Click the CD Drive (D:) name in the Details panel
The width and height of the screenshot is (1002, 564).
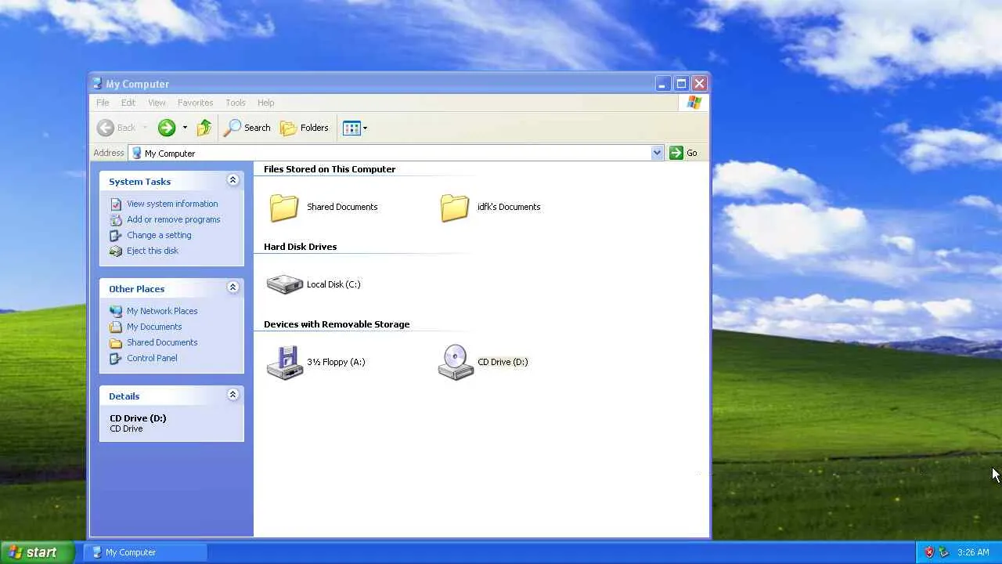(x=138, y=418)
